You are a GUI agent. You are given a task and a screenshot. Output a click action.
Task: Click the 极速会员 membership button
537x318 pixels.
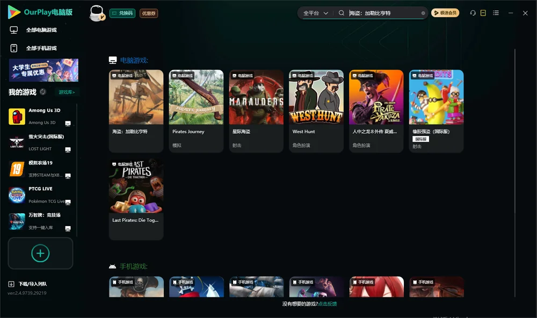pos(445,13)
